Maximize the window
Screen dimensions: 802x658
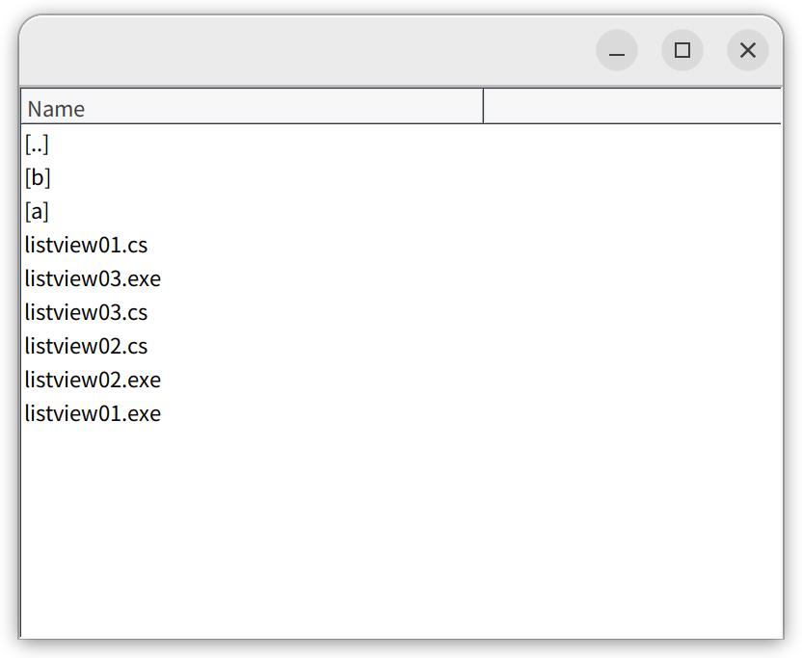pos(682,50)
